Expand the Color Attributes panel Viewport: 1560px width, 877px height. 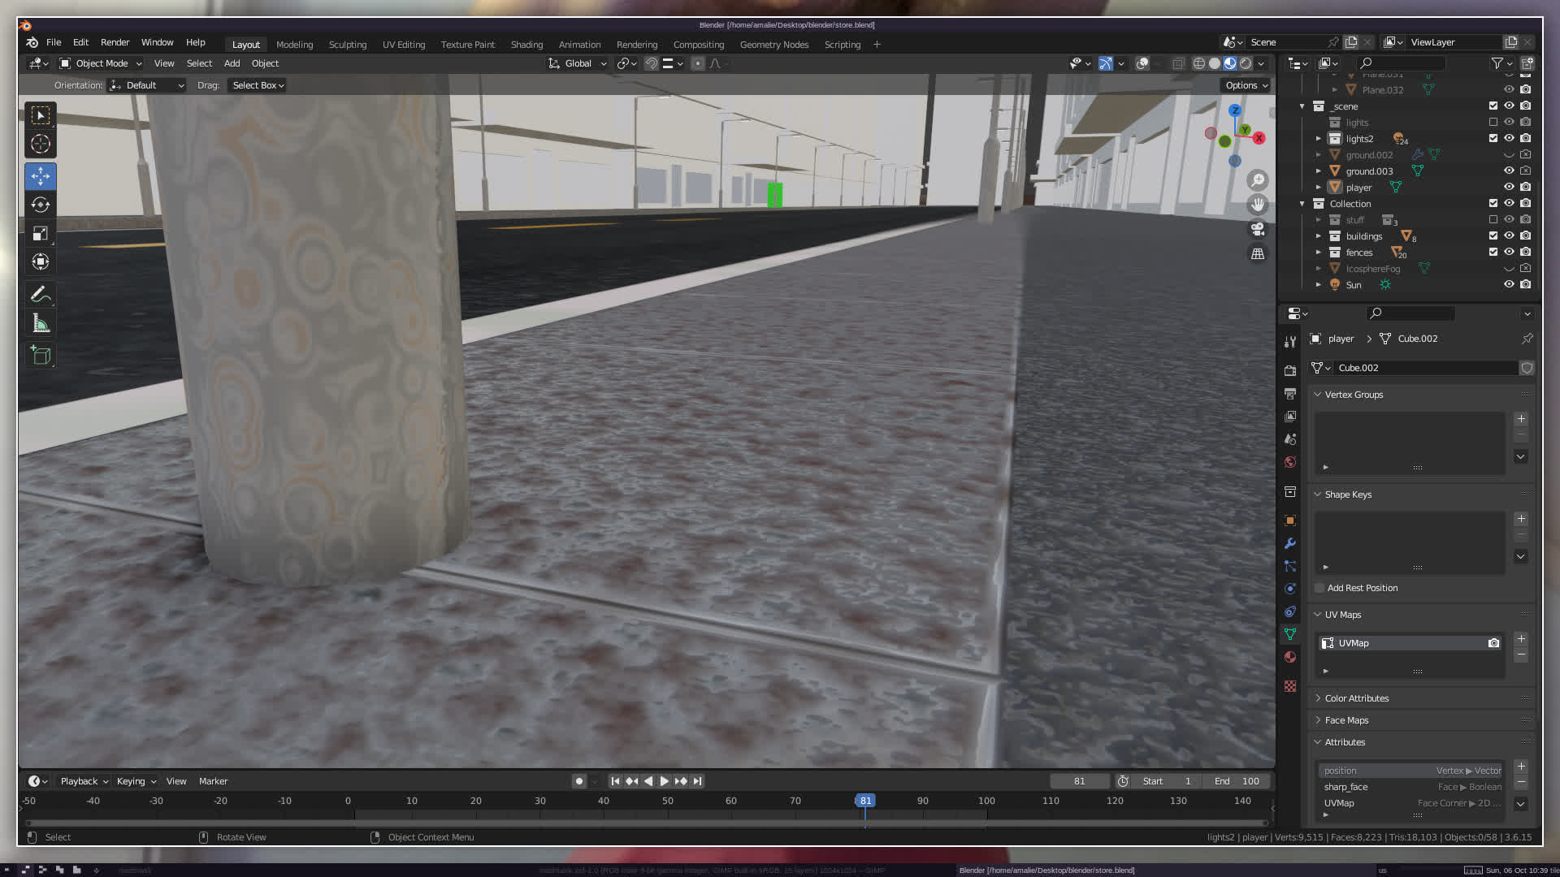(x=1356, y=698)
